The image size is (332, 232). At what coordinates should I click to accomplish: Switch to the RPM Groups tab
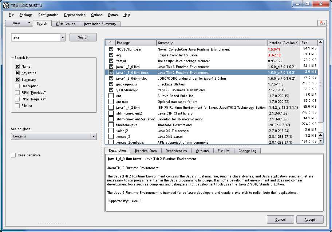(x=66, y=24)
